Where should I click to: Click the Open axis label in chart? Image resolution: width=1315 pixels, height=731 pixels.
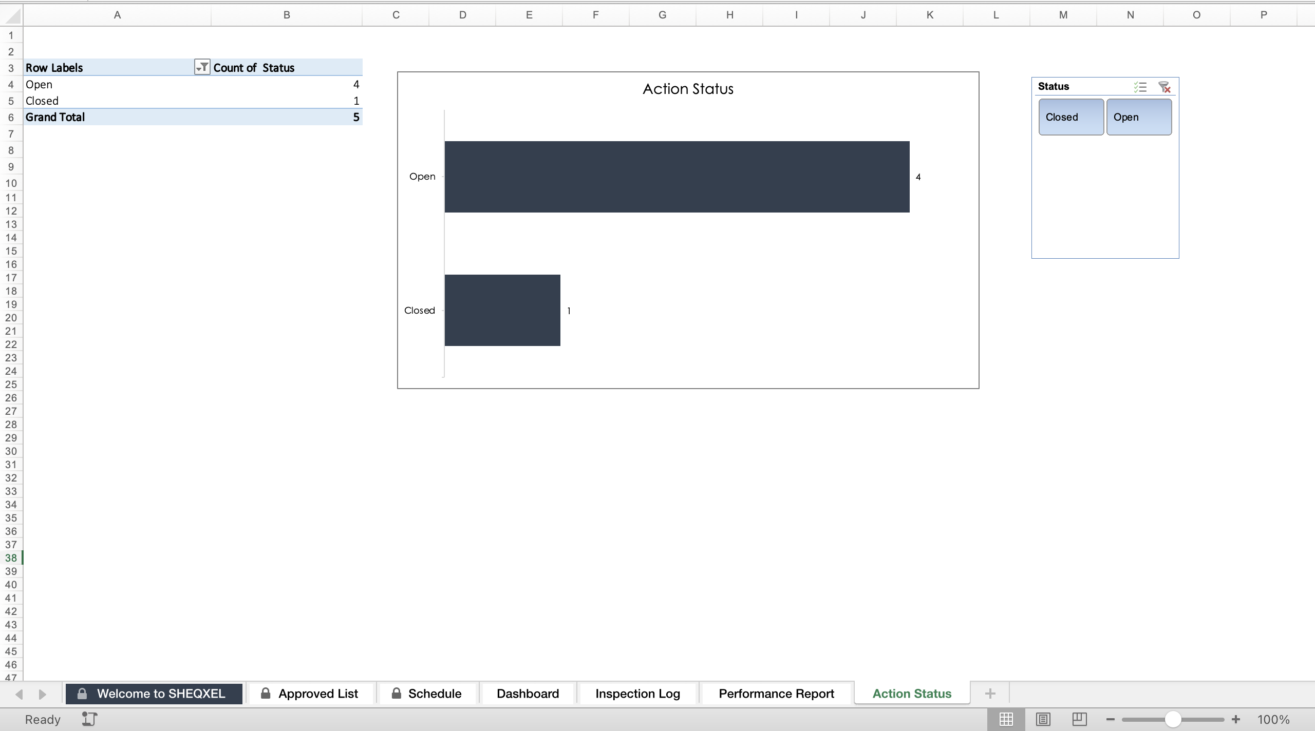pyautogui.click(x=422, y=177)
